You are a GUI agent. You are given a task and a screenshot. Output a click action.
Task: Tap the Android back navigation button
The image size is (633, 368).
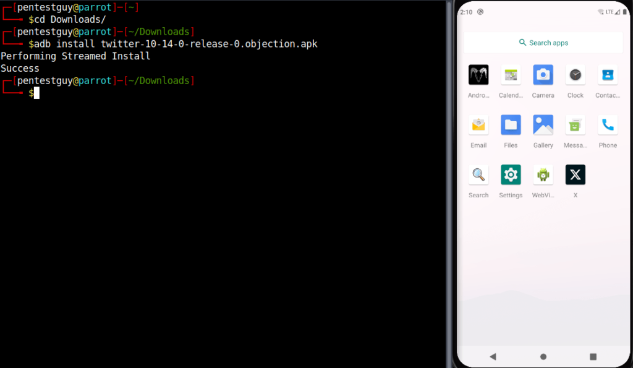pyautogui.click(x=493, y=357)
